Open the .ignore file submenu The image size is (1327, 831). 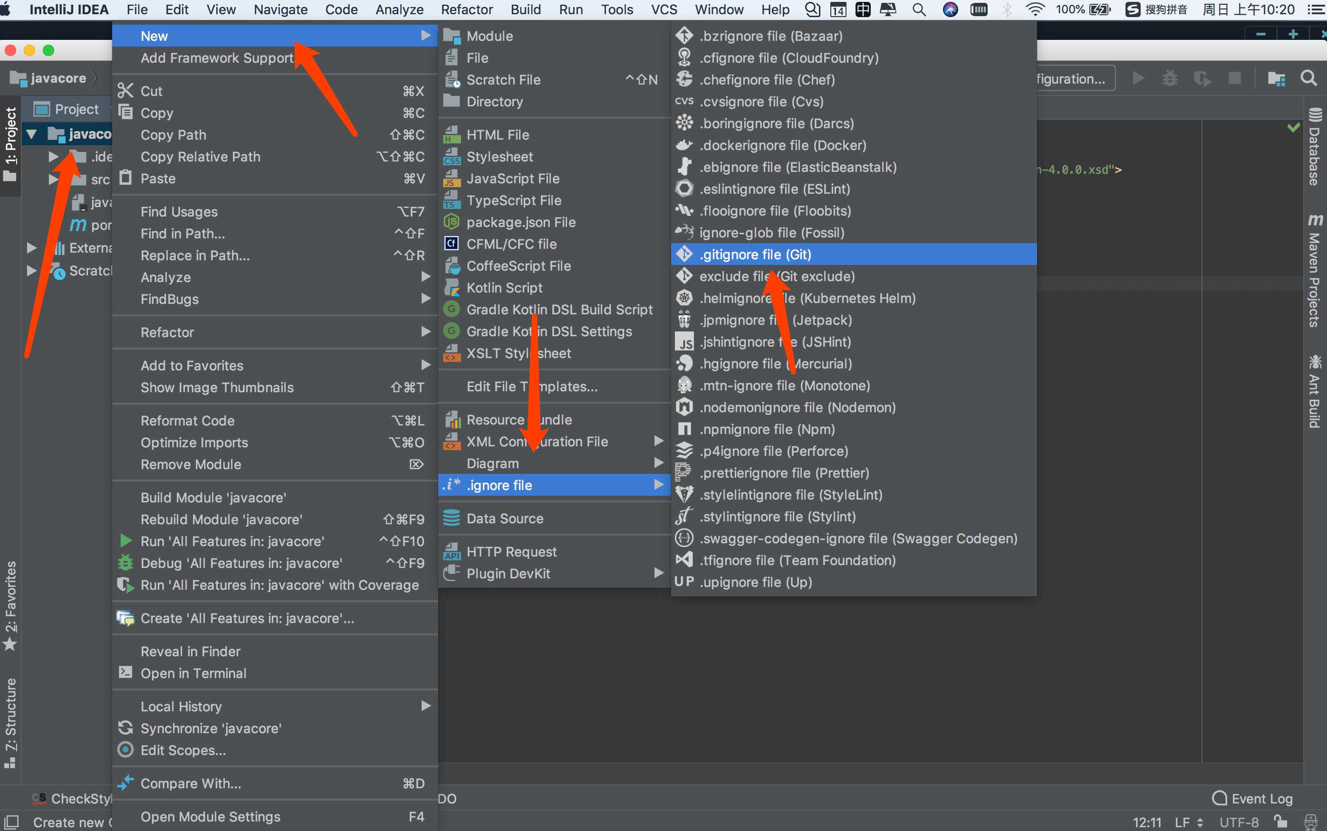pos(554,485)
